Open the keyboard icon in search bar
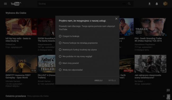 click(124, 4)
